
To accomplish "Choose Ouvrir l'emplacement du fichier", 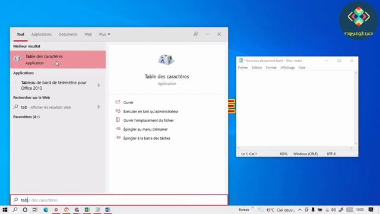I will click(148, 120).
